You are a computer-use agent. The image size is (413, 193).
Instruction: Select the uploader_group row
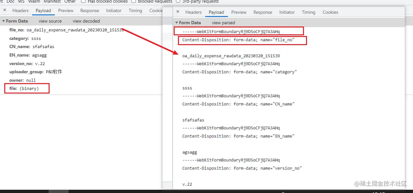pyautogui.click(x=36, y=72)
